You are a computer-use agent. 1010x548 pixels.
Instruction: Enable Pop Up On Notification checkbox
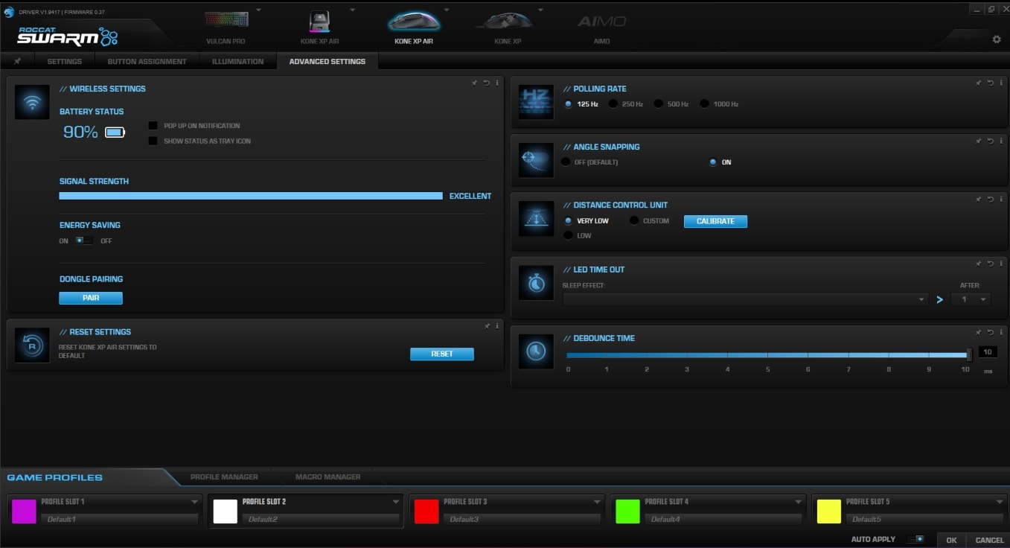coord(153,126)
